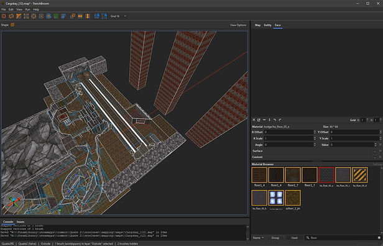Image resolution: width=383 pixels, height=246 pixels.
Task: Switch to the Entity tab
Action: [267, 25]
